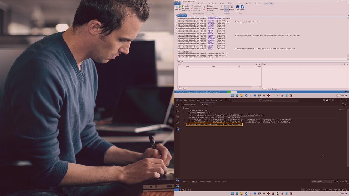Toggle Assembly mode in Preferences group
The height and width of the screenshot is (196, 349).
[x=231, y=7]
